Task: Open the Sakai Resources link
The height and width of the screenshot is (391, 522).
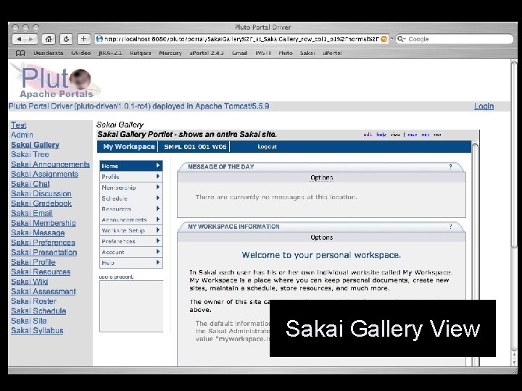Action: 41,272
